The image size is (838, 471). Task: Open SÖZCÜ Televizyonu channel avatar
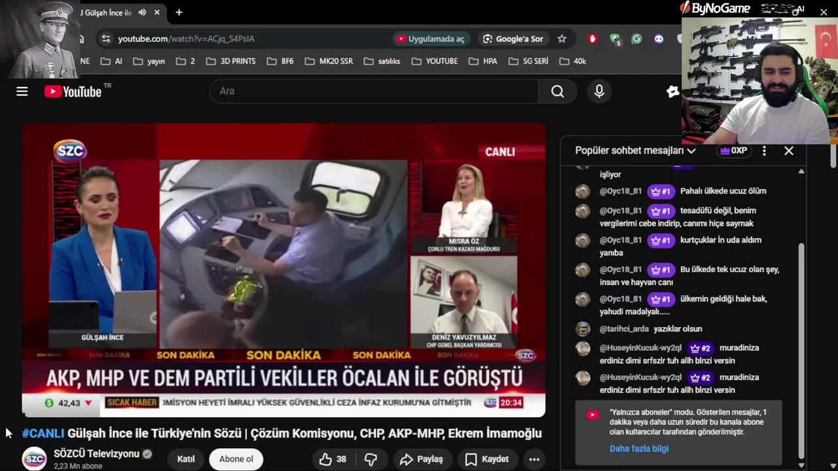coord(34,459)
